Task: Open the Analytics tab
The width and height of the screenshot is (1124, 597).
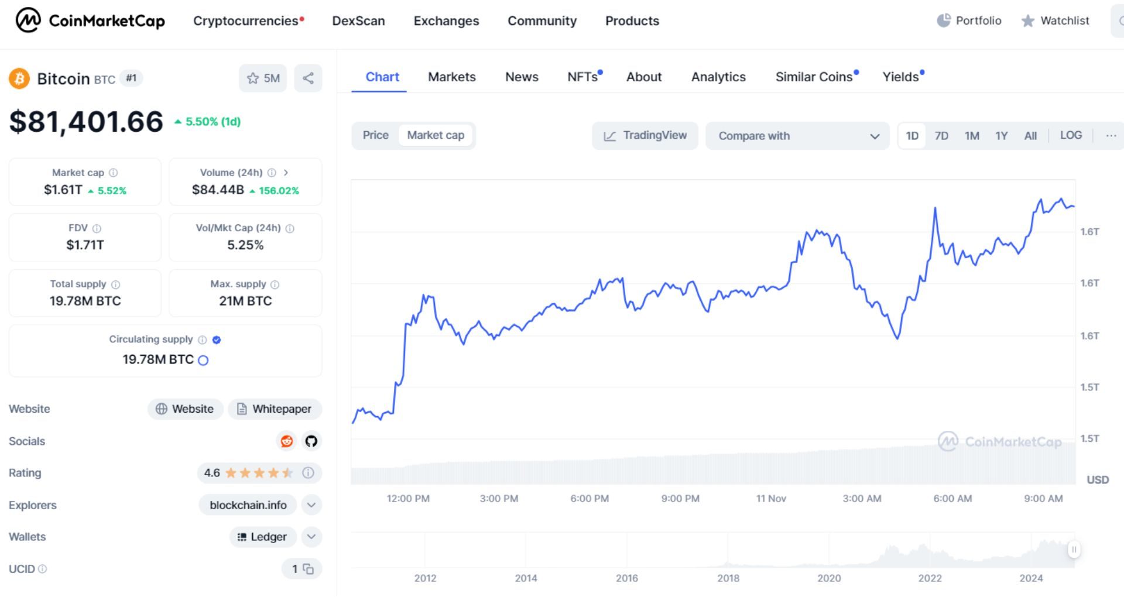Action: pos(718,77)
